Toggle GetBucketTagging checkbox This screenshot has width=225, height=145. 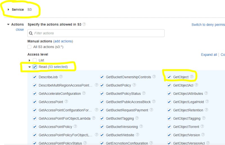[102, 119]
